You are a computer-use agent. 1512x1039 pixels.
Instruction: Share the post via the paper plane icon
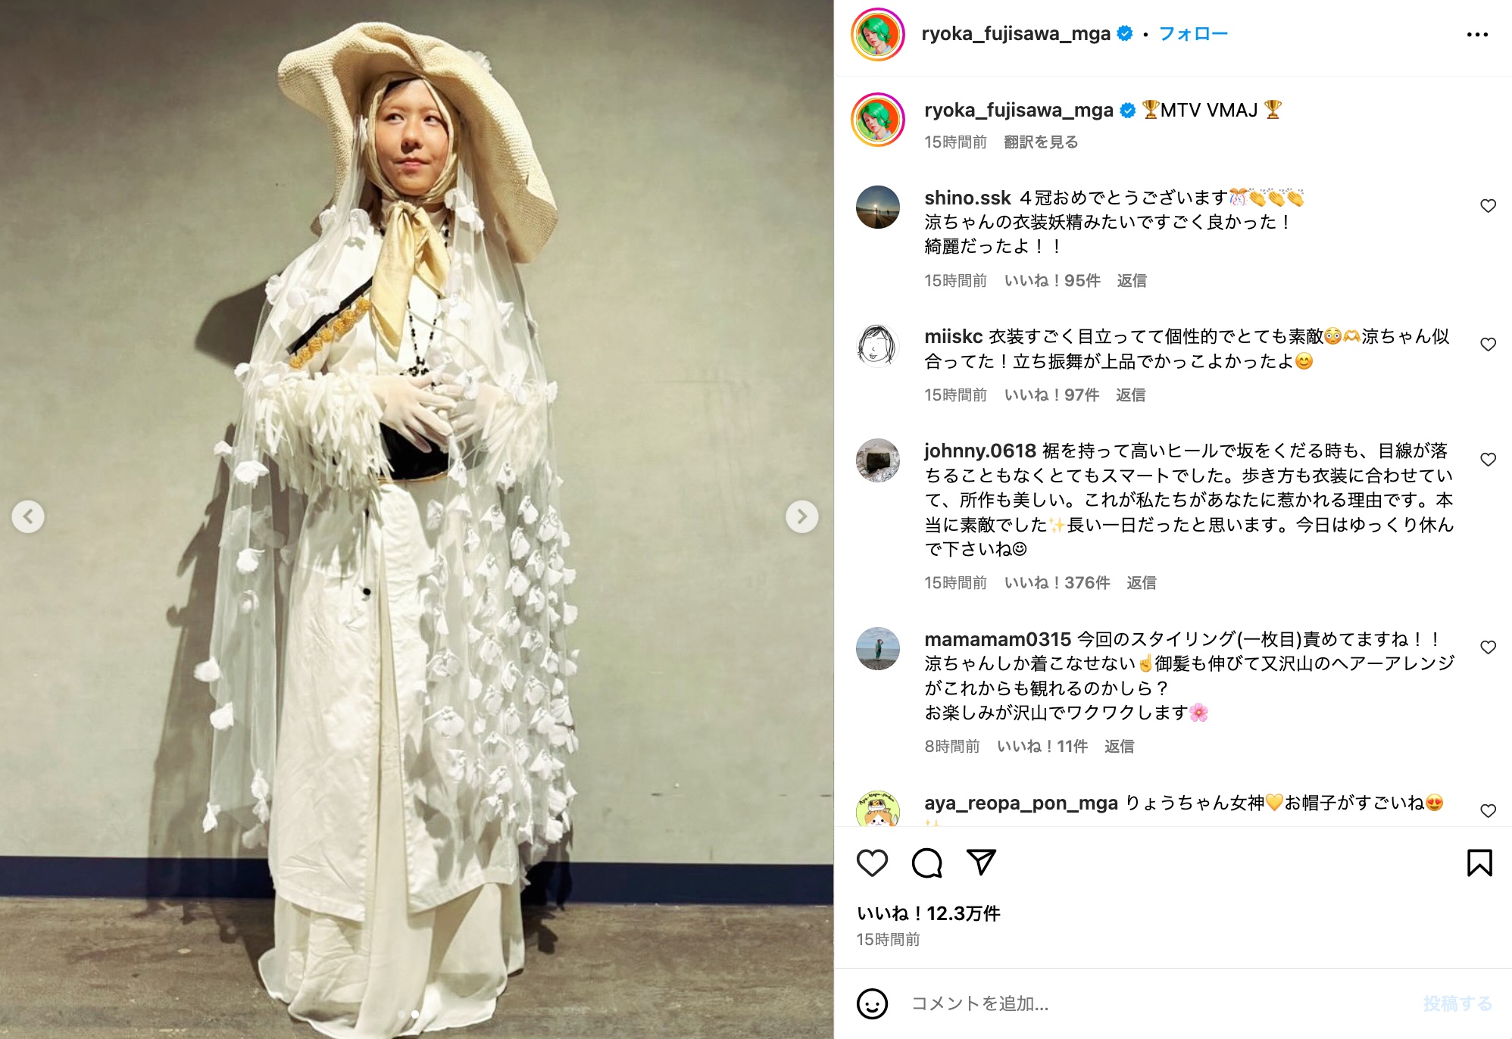pos(981,862)
